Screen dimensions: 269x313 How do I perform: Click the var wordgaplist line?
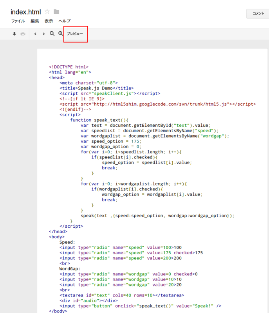pos(155,136)
